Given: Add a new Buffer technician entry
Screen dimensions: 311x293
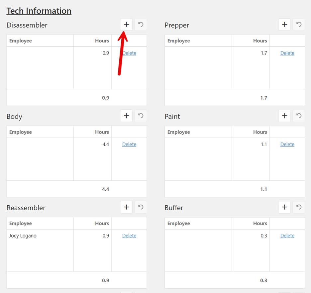Looking at the screenshot, I should (x=284, y=207).
